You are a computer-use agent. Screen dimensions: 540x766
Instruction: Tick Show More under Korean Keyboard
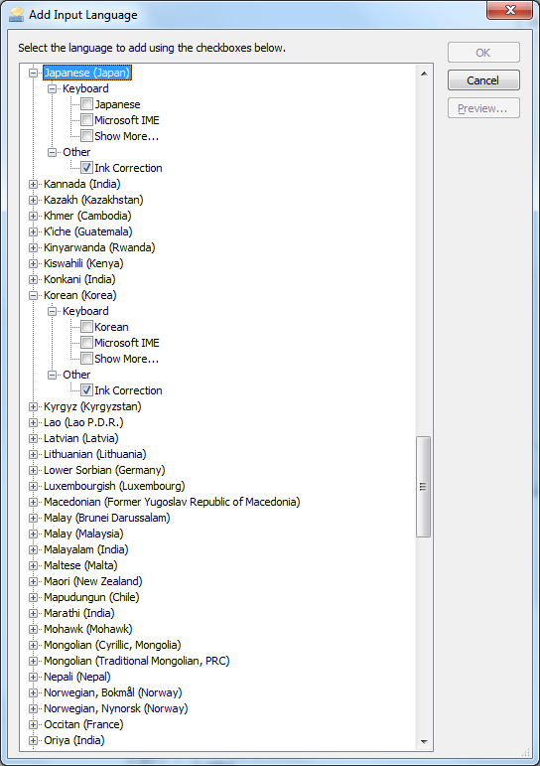86,358
